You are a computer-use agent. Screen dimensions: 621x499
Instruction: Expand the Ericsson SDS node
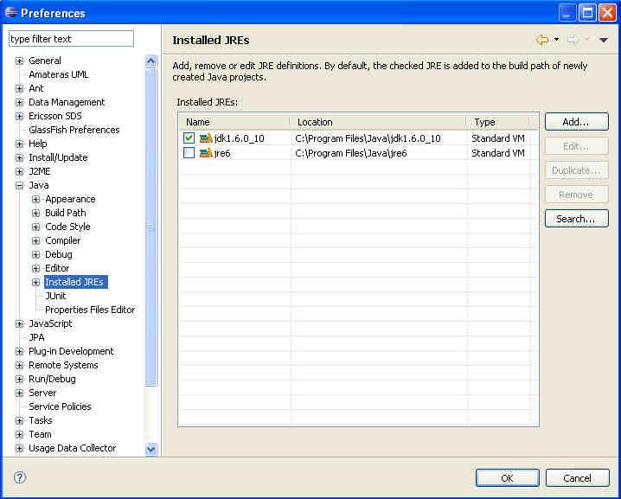pos(19,117)
